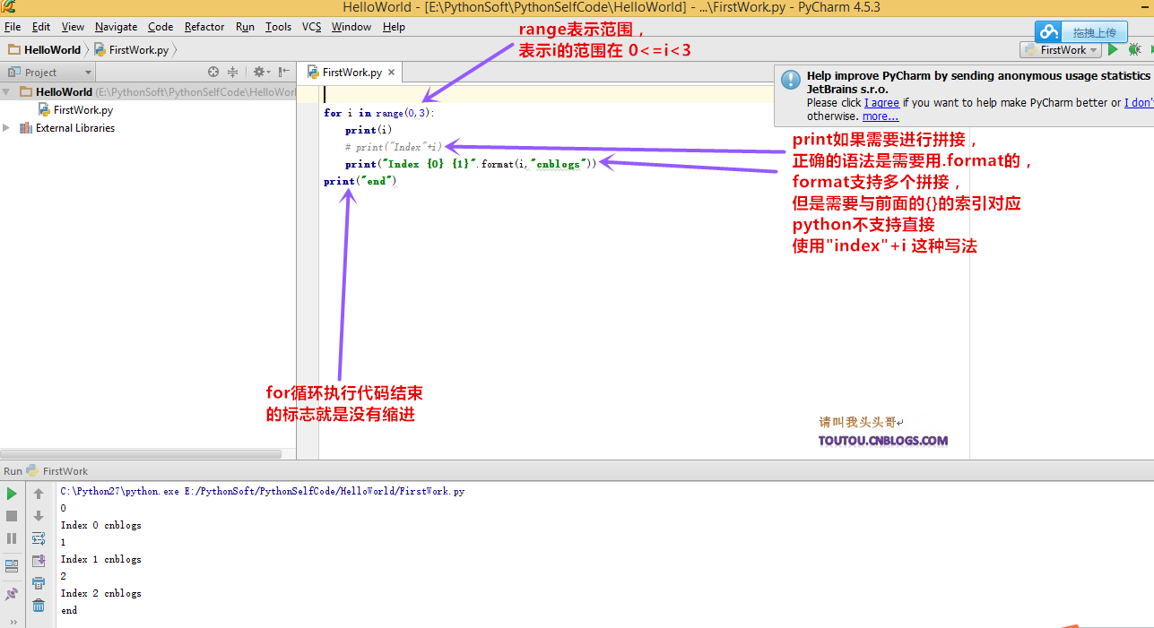Click the commented line # print("Index"+i)
This screenshot has width=1154, height=628.
[394, 147]
